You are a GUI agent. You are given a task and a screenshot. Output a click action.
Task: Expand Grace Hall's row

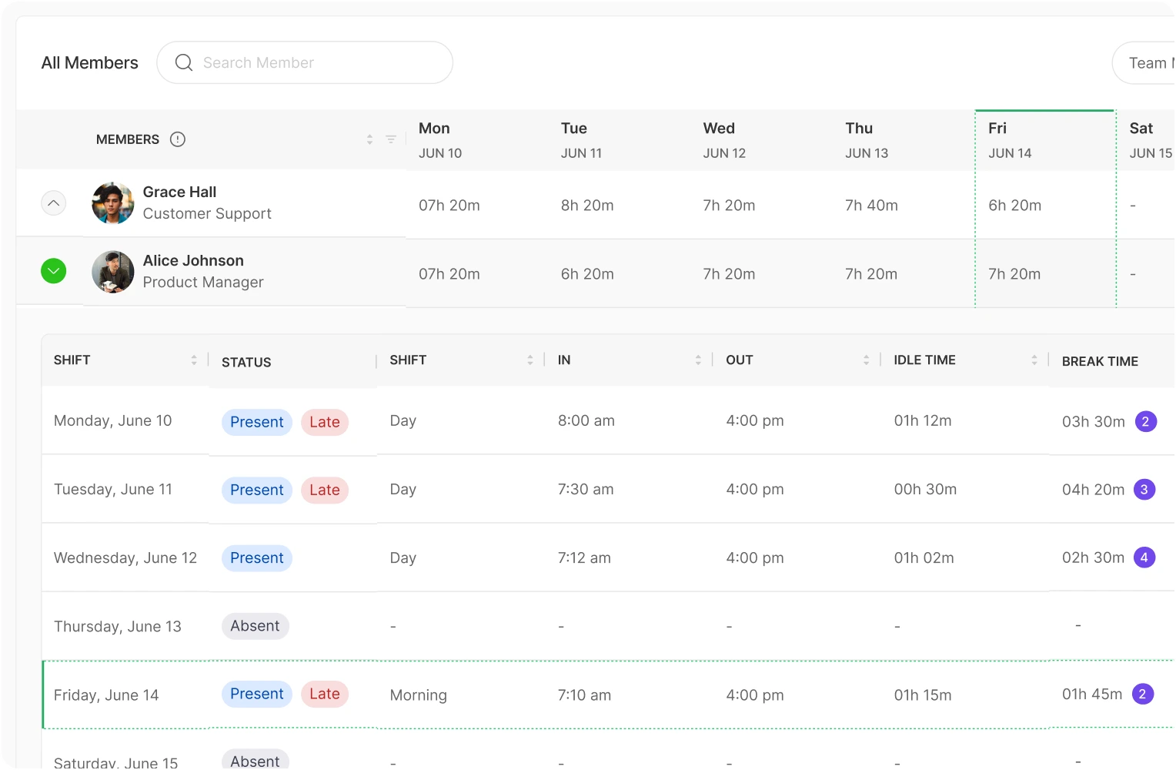click(x=53, y=203)
